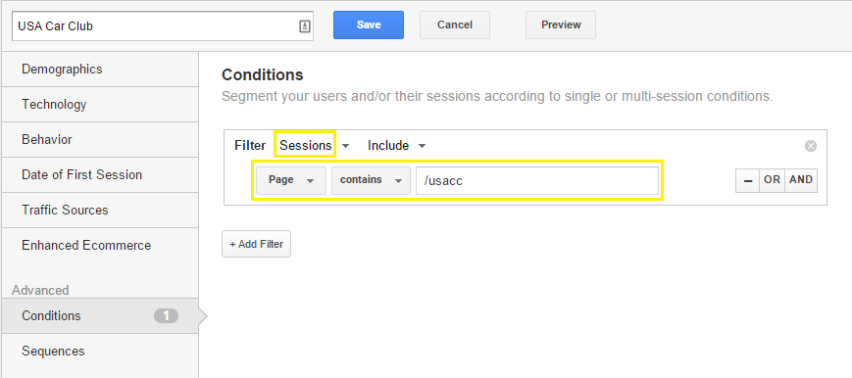Open the Demographics section

tap(100, 70)
